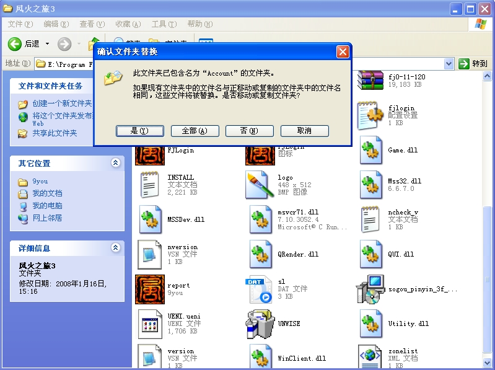The height and width of the screenshot is (370, 495).
Task: Select the INSTALL text document icon
Action: coord(149,185)
